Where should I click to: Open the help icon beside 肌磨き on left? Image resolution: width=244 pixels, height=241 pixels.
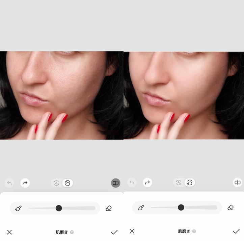click(72, 232)
